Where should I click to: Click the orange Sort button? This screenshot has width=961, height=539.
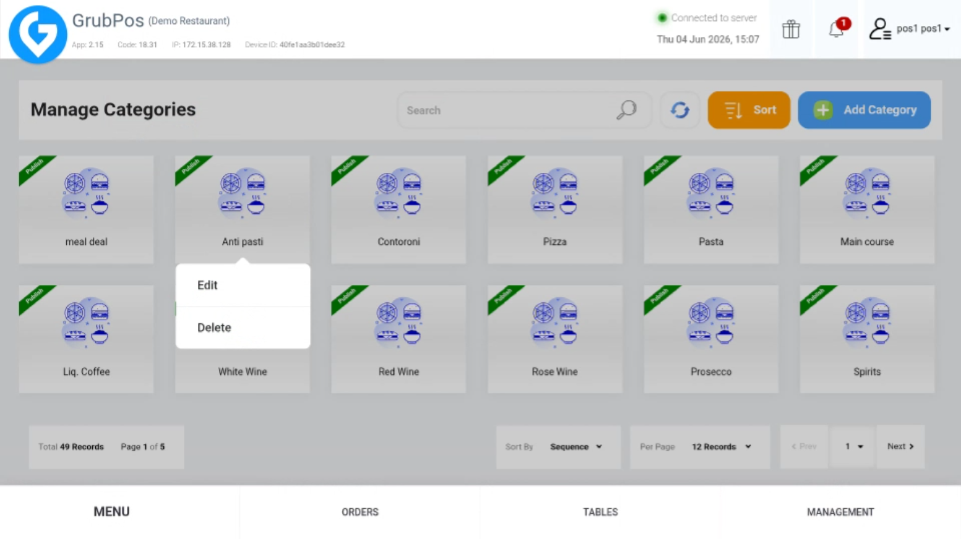pos(749,110)
